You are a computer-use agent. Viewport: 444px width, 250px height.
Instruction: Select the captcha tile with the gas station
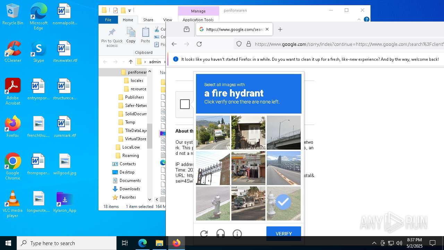(x=248, y=168)
